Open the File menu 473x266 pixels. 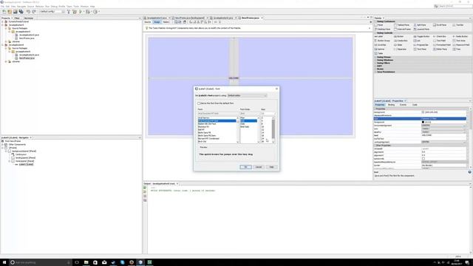[x=2, y=7]
